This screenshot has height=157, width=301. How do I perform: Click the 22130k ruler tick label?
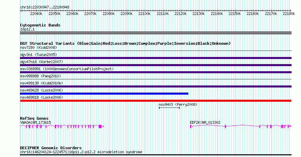click(x=199, y=14)
